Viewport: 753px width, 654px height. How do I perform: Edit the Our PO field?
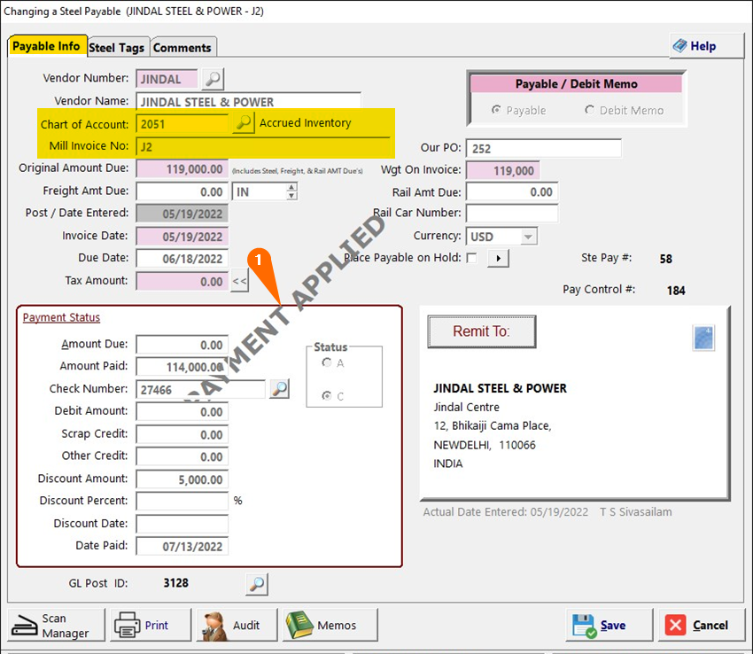tap(544, 149)
